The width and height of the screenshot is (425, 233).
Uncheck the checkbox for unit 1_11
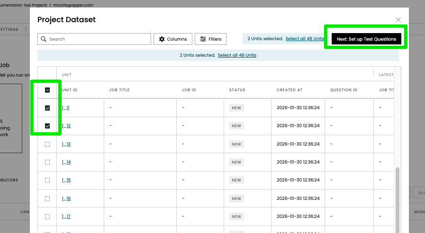[47, 108]
